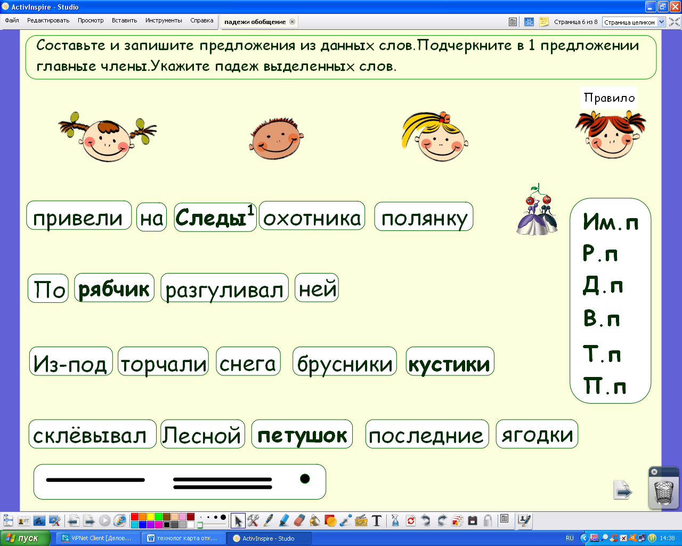
Task: Open the Справка menu
Action: (202, 20)
